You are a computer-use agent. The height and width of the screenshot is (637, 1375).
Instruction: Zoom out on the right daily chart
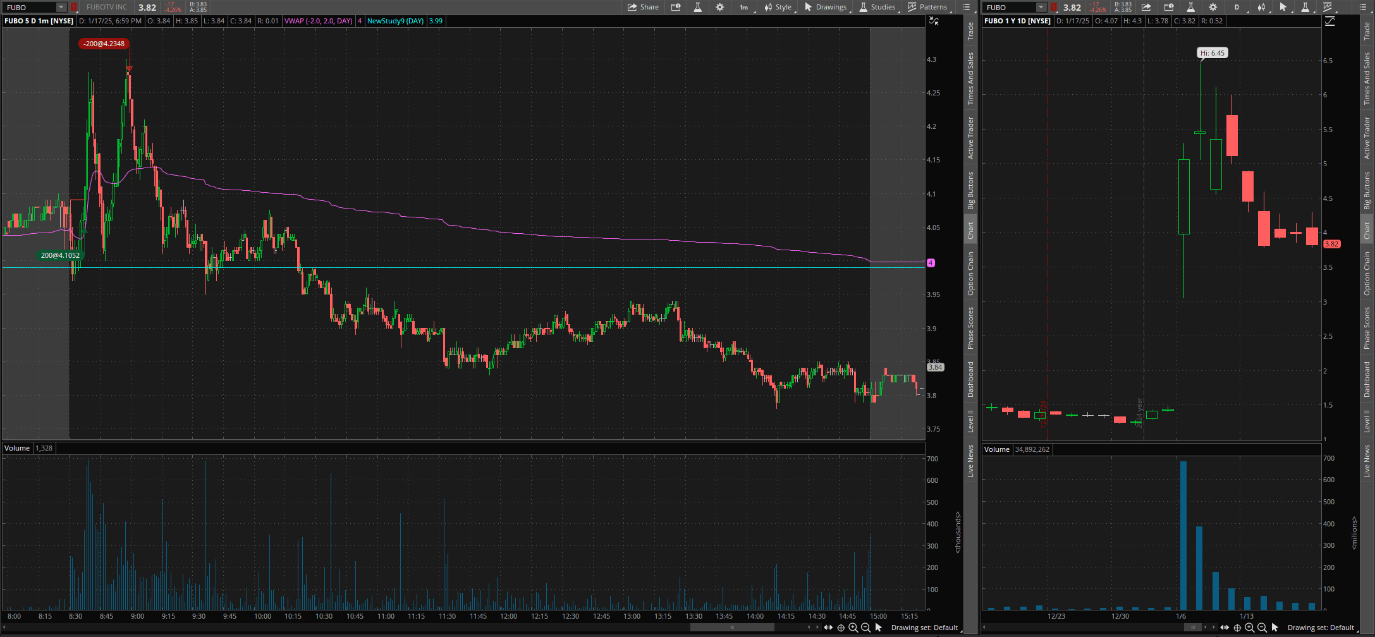point(1262,628)
